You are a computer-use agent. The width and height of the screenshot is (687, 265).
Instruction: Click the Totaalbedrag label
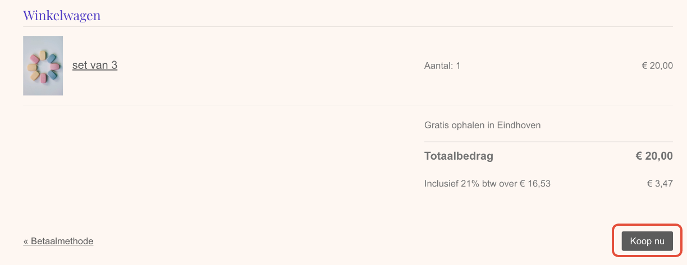[459, 156]
